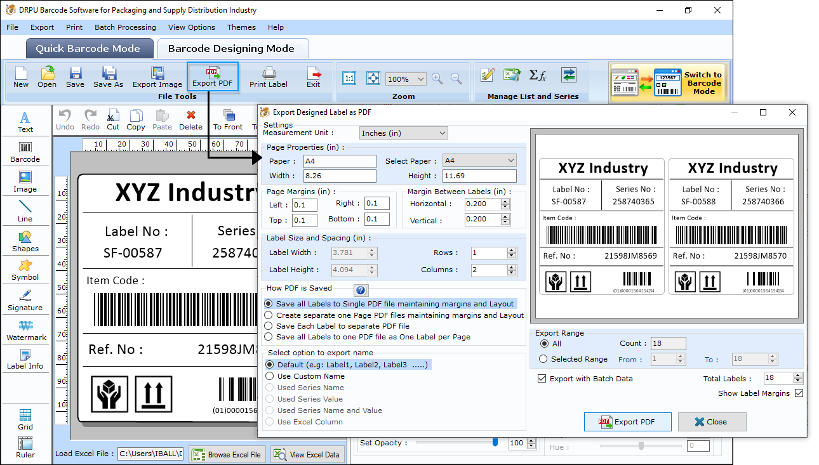Choose Save Each Label to separate PDF file

tap(269, 327)
